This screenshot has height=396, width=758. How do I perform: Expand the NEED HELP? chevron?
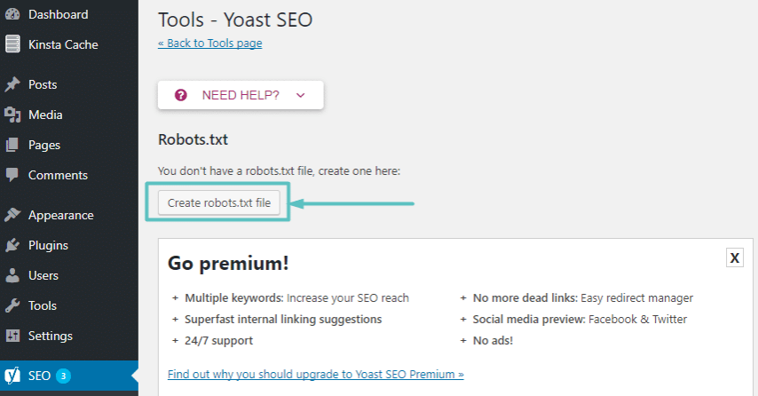pos(301,95)
